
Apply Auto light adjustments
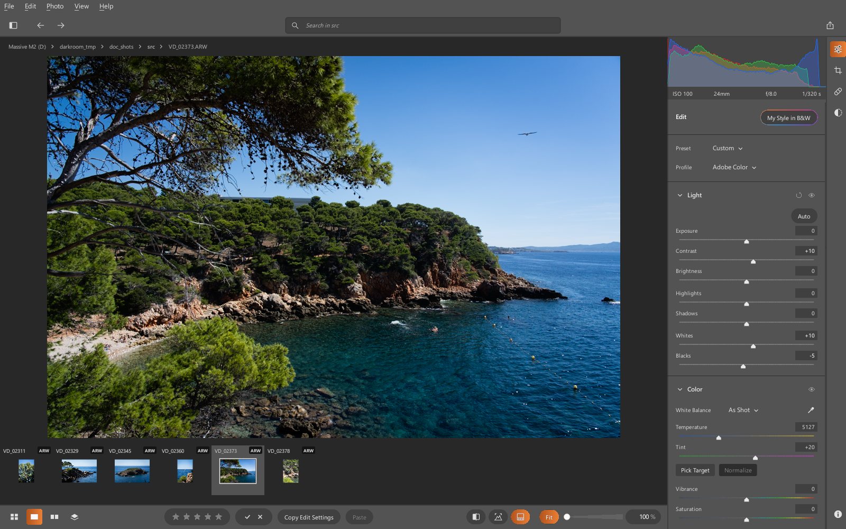pos(804,216)
